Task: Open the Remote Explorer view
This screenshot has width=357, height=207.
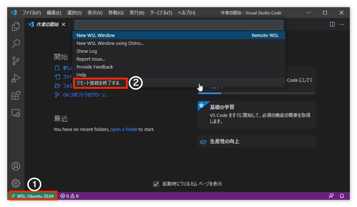Action: point(16,113)
